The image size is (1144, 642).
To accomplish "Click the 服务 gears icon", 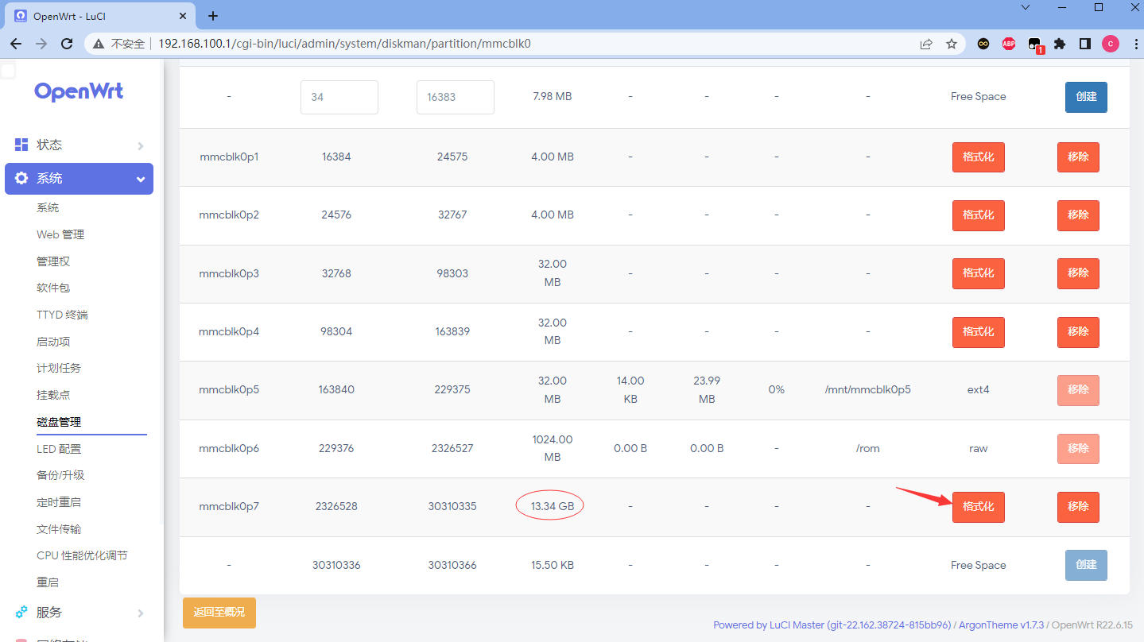I will [21, 612].
